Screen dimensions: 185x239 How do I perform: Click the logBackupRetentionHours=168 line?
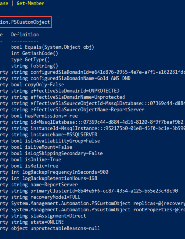point(54,178)
